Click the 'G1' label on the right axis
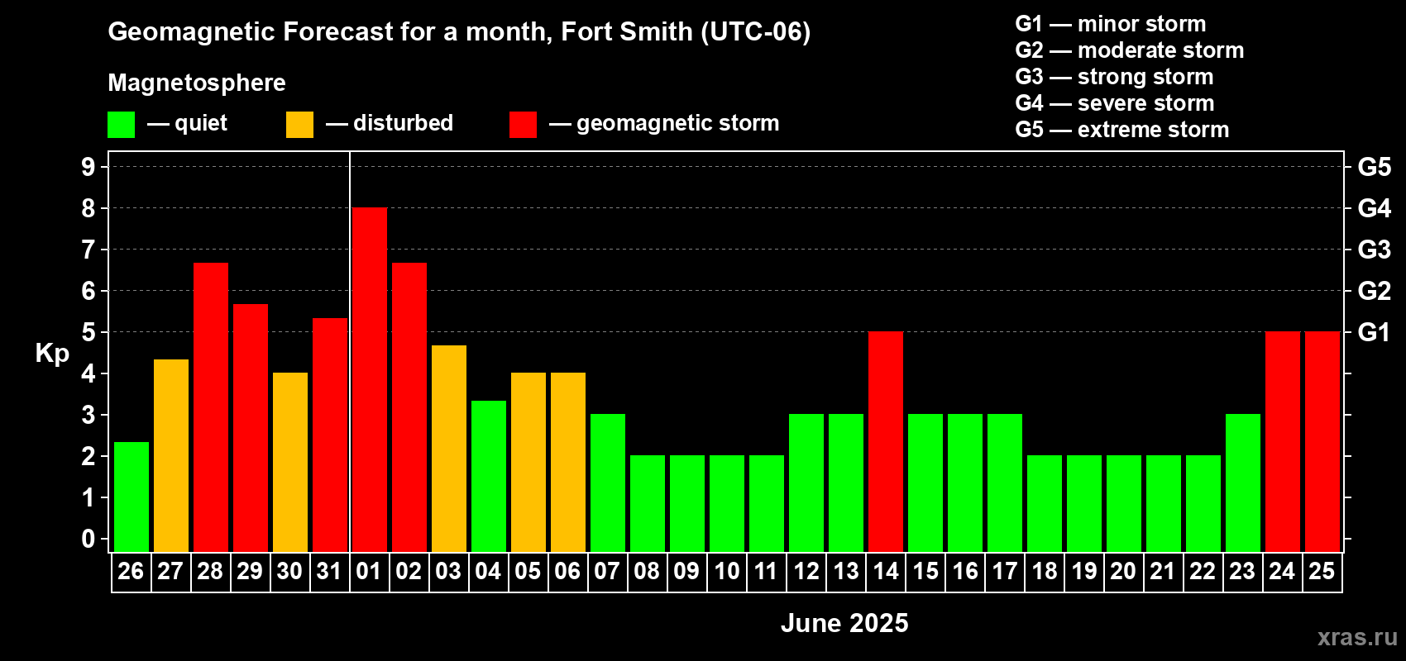Viewport: 1406px width, 661px height. (x=1375, y=333)
